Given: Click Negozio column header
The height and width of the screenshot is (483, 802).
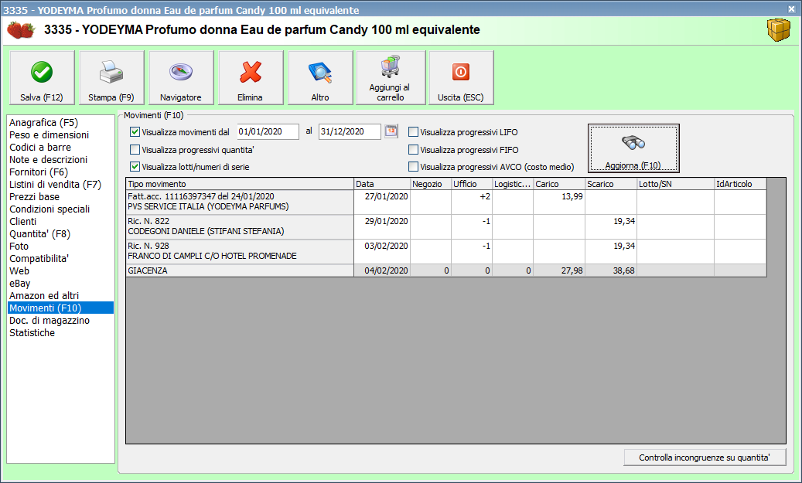Looking at the screenshot, I should click(431, 184).
